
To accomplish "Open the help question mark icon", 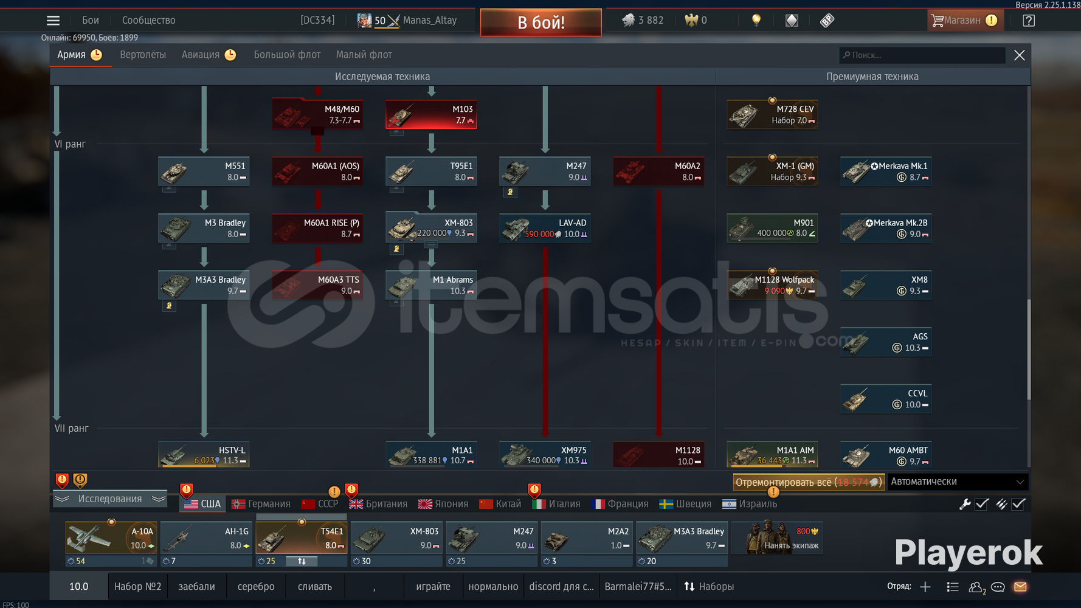I will tap(1028, 20).
